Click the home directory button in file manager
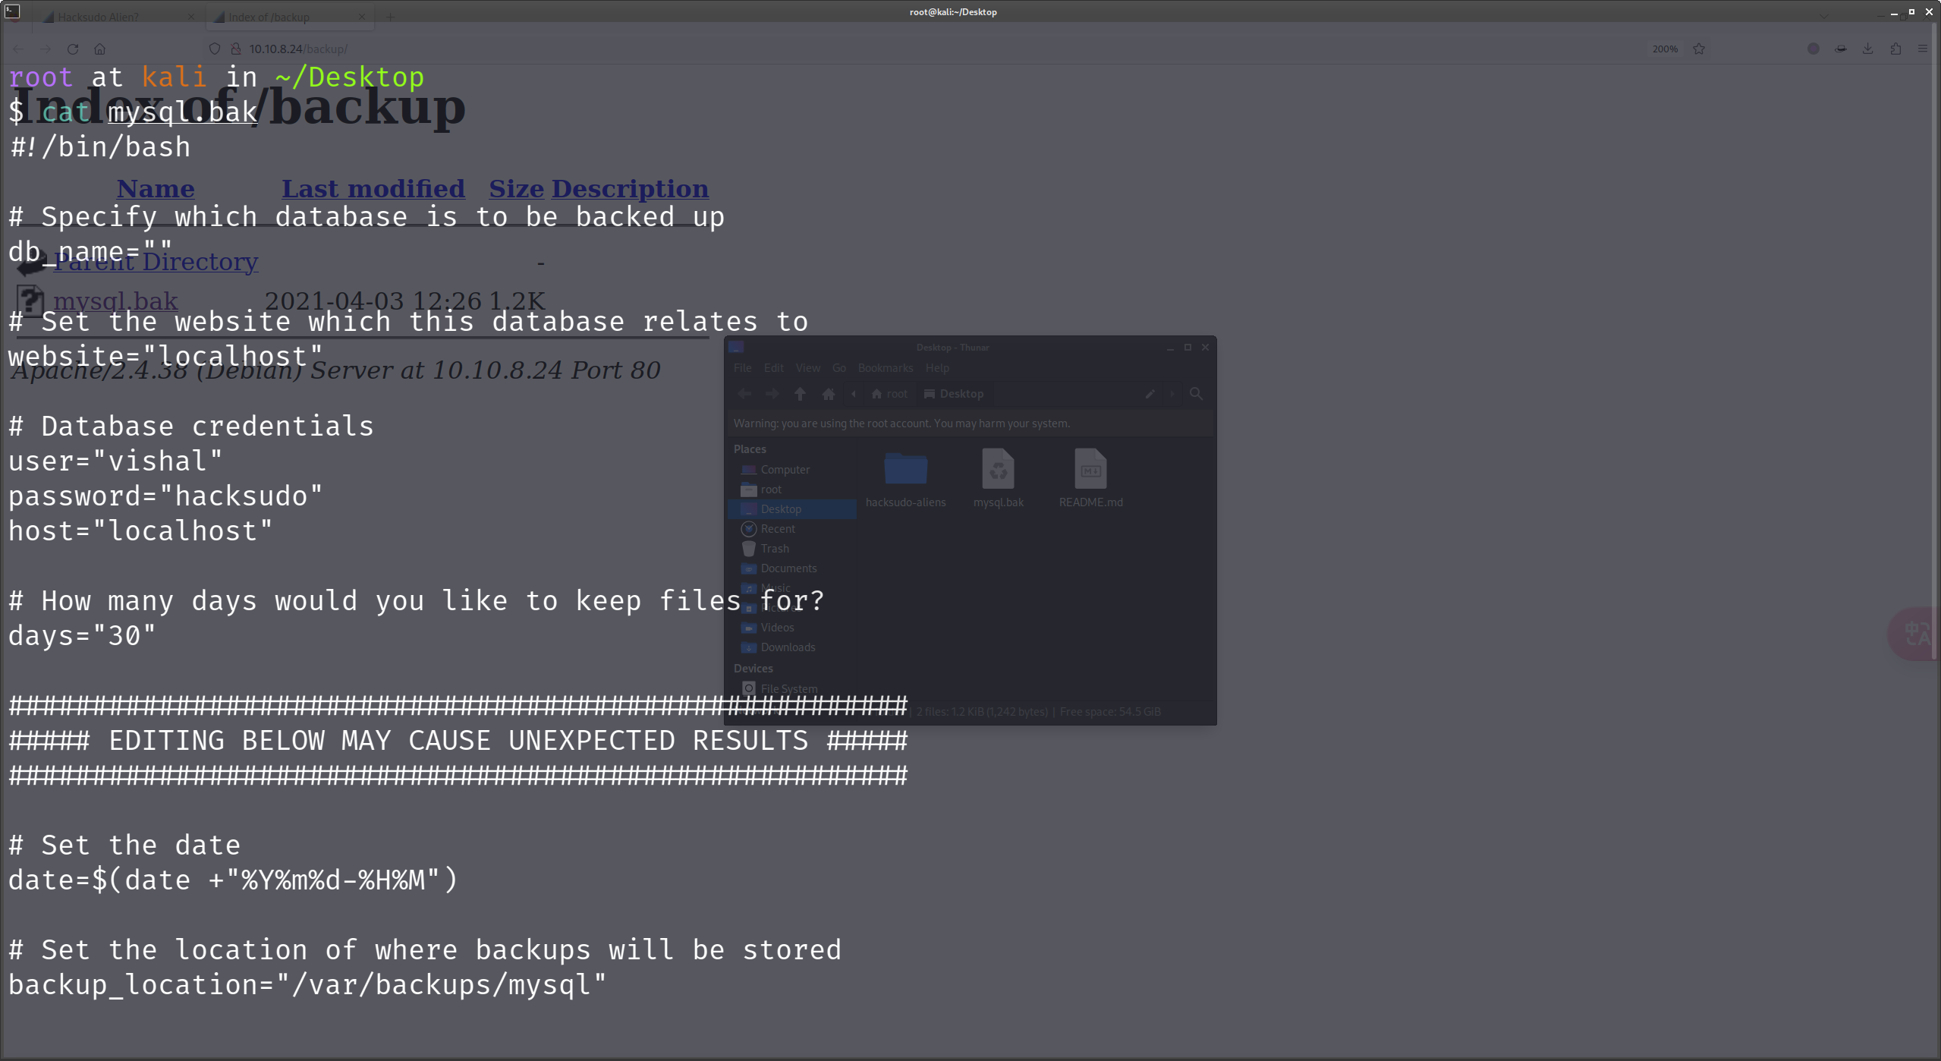1941x1061 pixels. tap(828, 393)
